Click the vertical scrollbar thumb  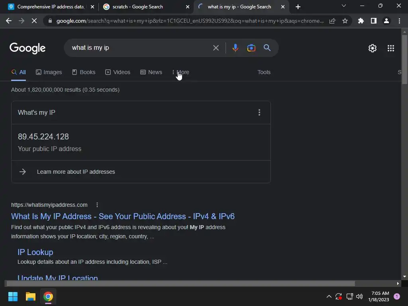coord(404,59)
